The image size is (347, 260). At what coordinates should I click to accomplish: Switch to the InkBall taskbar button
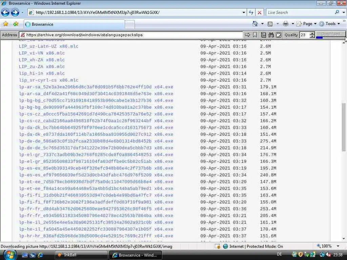coord(81,255)
